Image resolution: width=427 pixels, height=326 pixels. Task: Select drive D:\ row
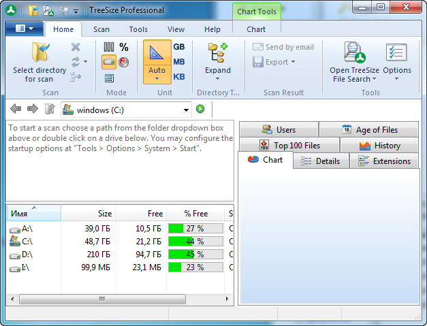120,254
